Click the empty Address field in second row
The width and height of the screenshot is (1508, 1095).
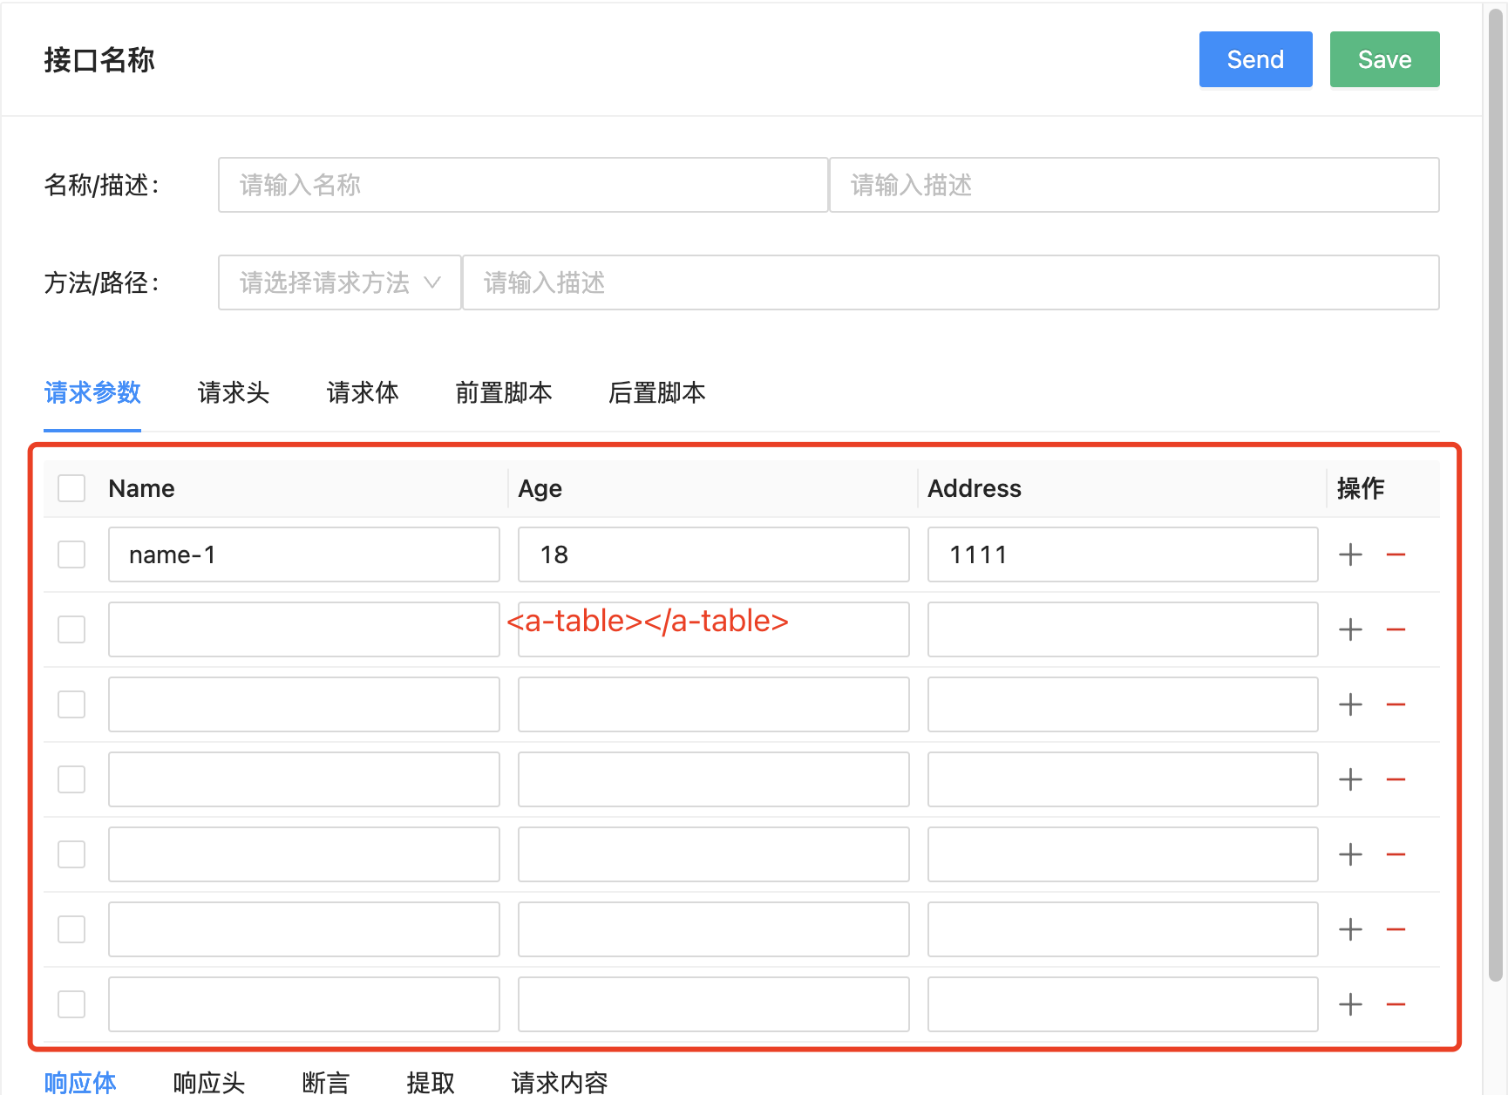click(1123, 629)
